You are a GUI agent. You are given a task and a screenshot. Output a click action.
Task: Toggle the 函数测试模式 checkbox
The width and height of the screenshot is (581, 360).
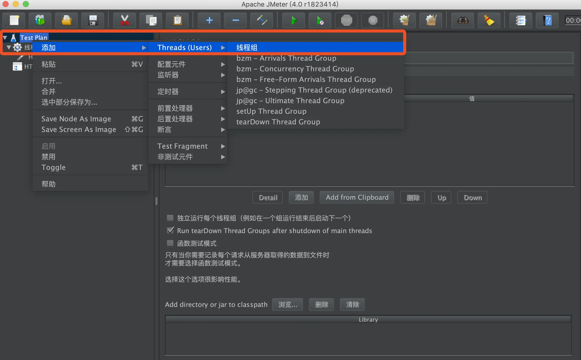tap(170, 243)
